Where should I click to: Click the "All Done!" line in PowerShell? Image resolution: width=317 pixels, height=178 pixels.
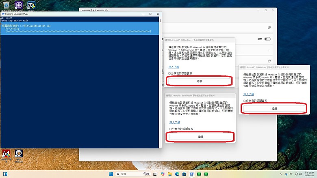point(6,18)
